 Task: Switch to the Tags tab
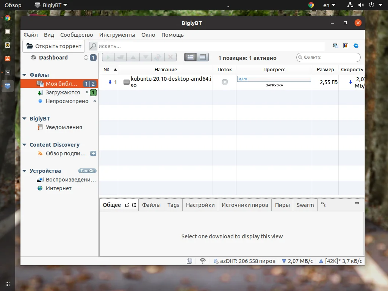click(173, 205)
